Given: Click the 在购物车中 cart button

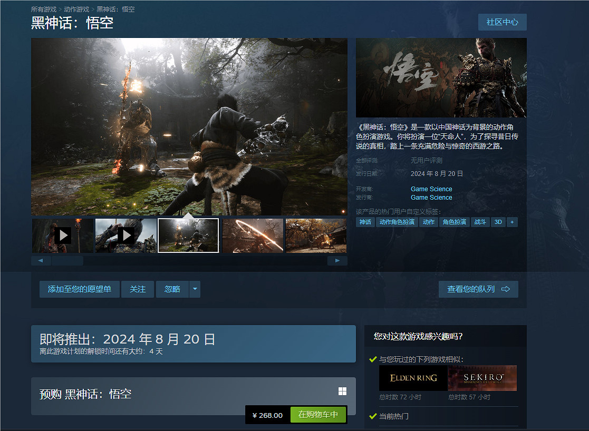Looking at the screenshot, I should click(x=318, y=415).
